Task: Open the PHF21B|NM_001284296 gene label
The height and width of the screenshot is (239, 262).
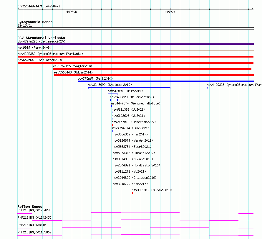Action: 34,210
